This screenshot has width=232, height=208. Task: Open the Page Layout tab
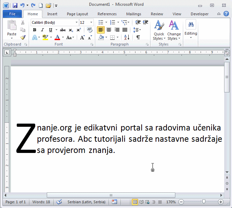[77, 14]
